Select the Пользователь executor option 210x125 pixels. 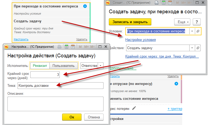(63, 66)
